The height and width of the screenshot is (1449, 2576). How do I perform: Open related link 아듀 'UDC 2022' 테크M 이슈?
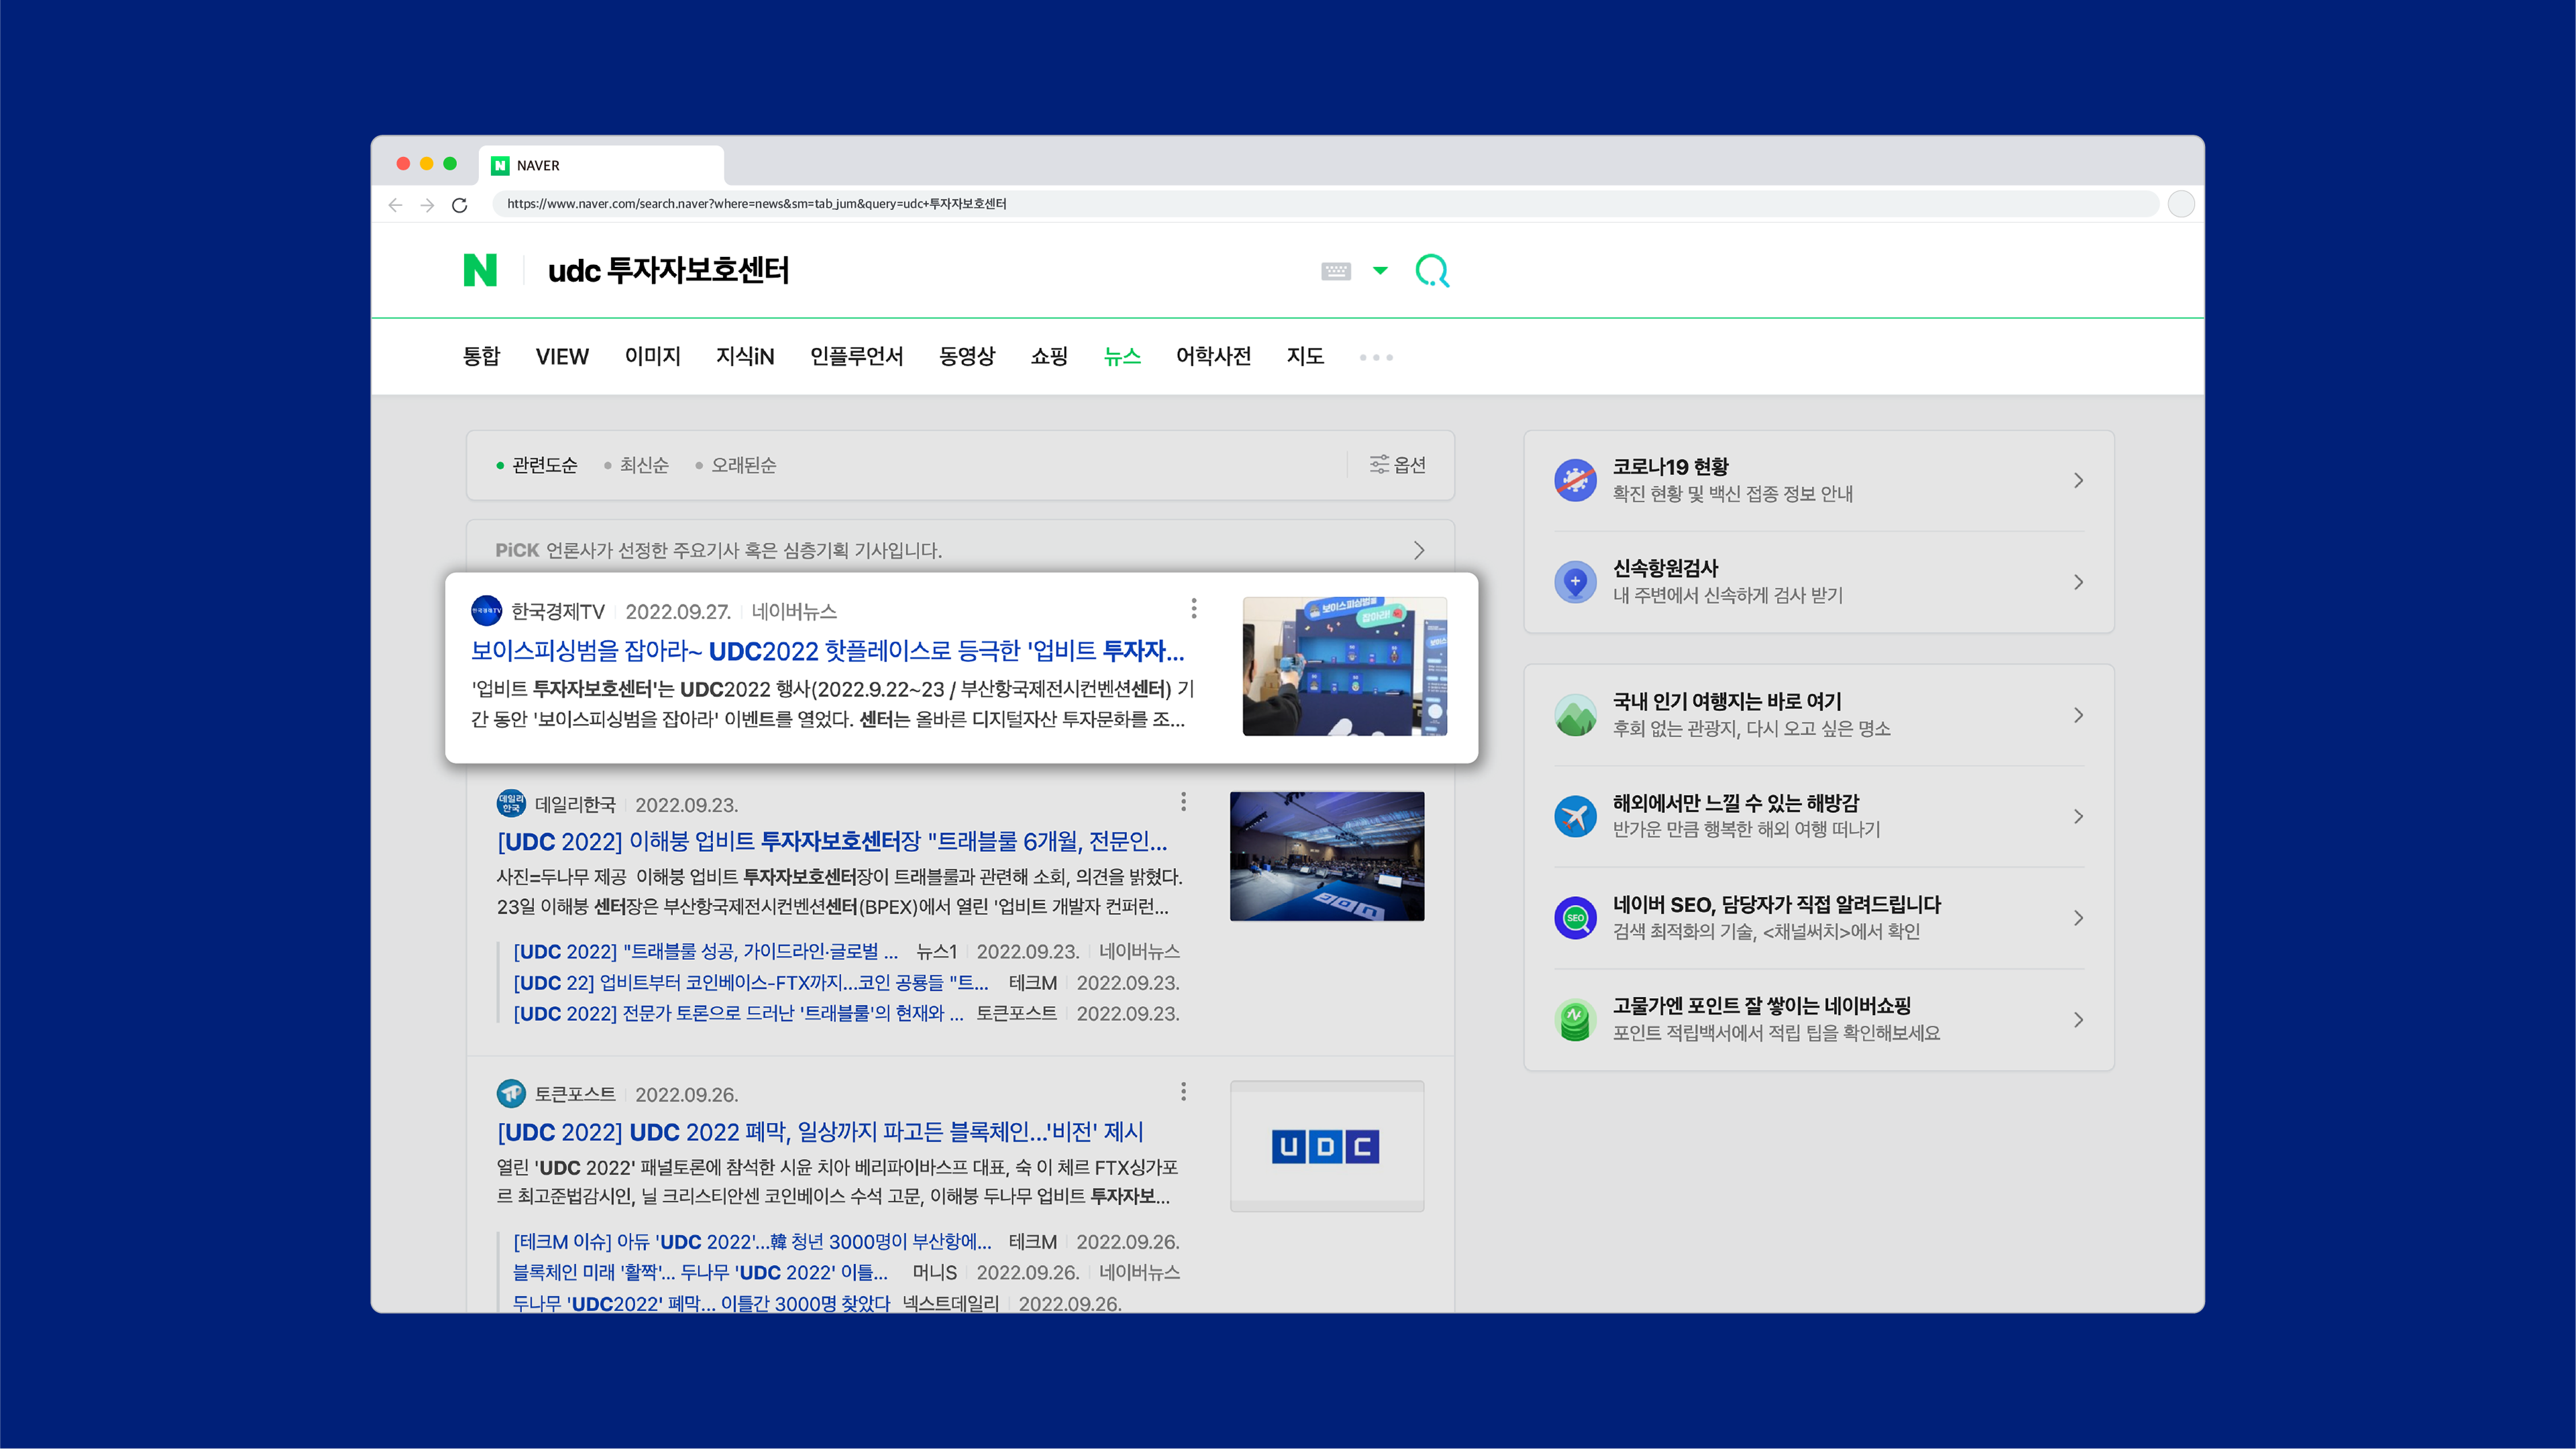(x=752, y=1241)
